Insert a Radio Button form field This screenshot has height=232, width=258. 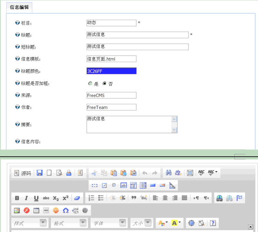(x=114, y=185)
